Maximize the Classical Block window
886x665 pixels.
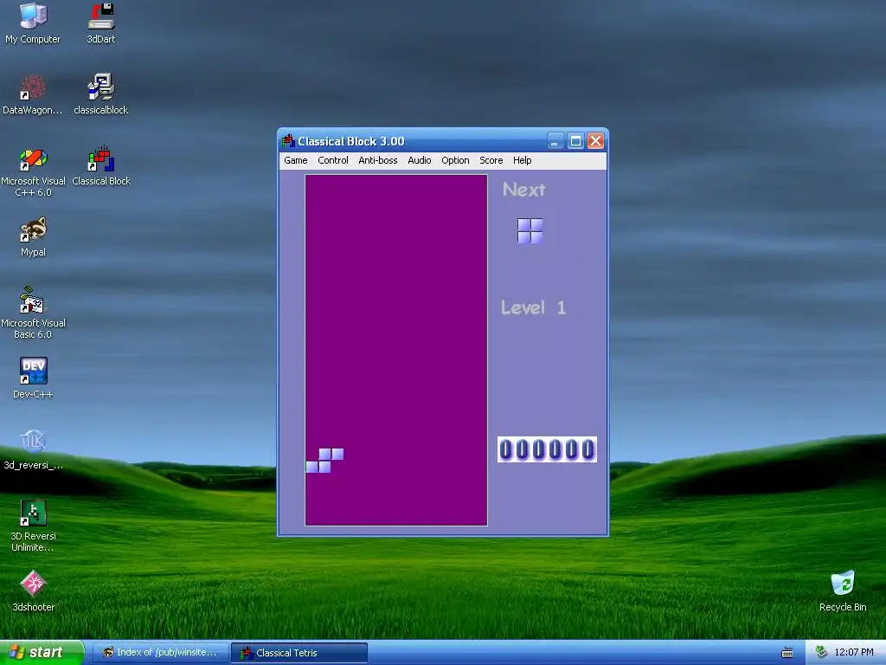point(575,141)
